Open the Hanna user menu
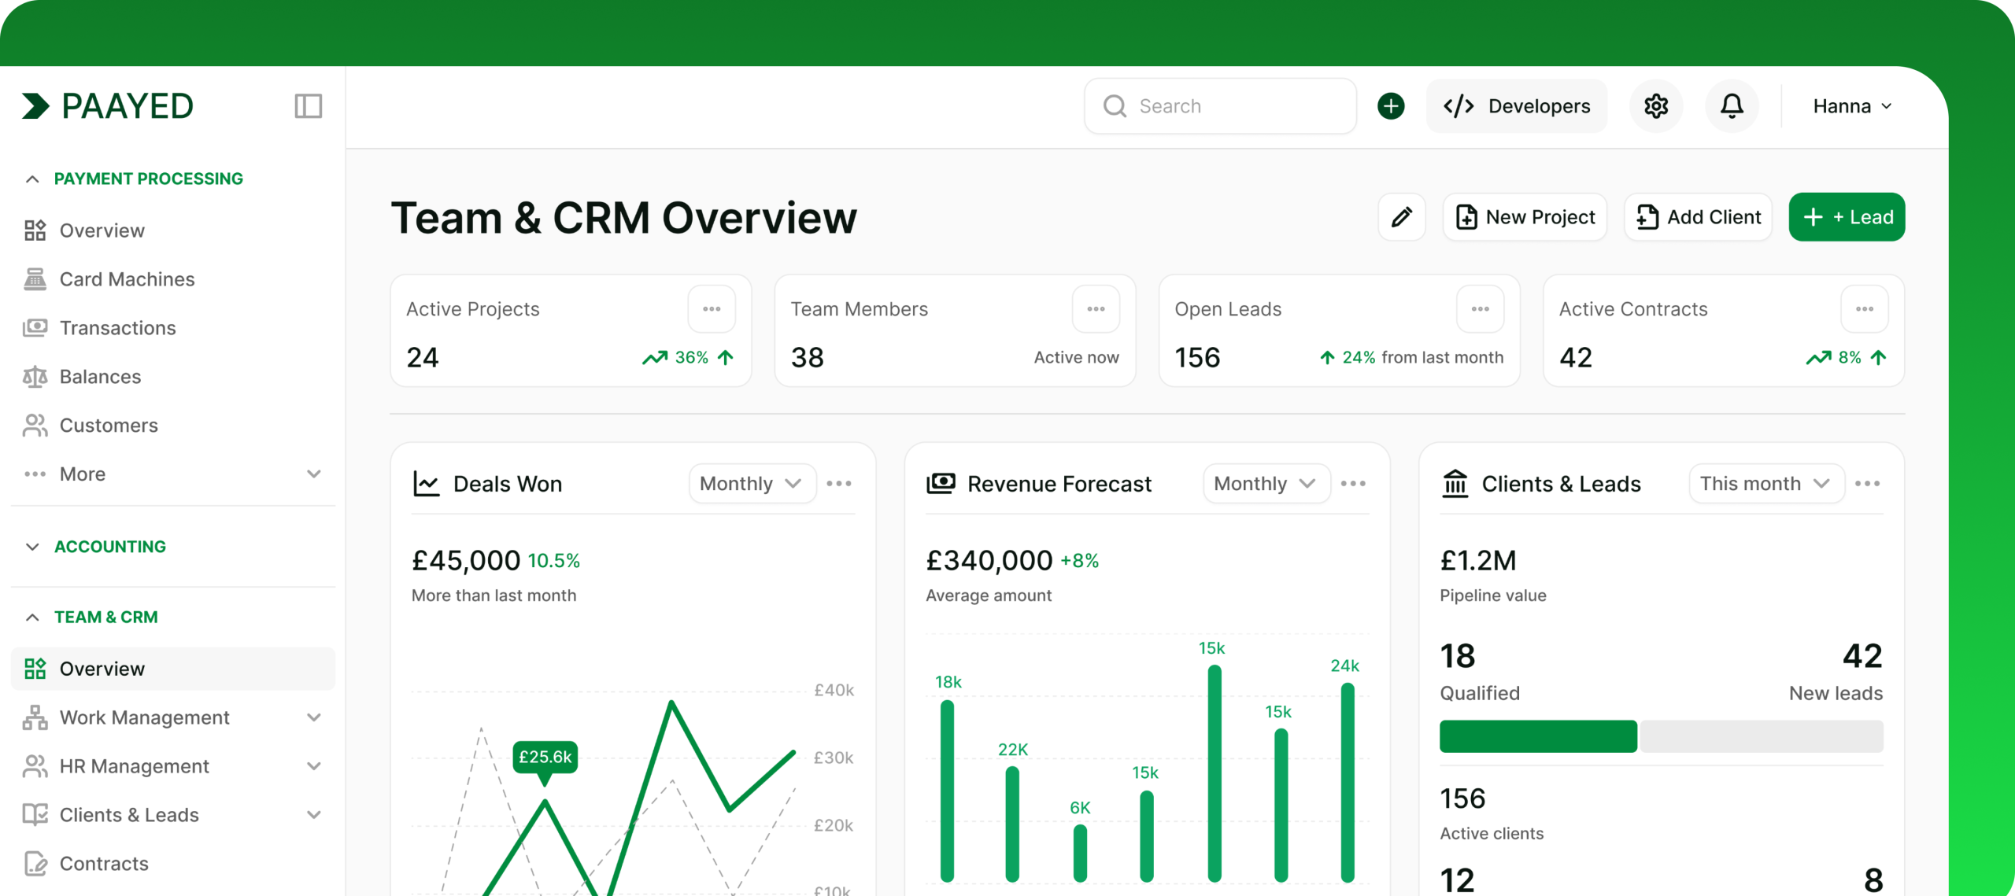This screenshot has width=2015, height=896. [x=1852, y=106]
